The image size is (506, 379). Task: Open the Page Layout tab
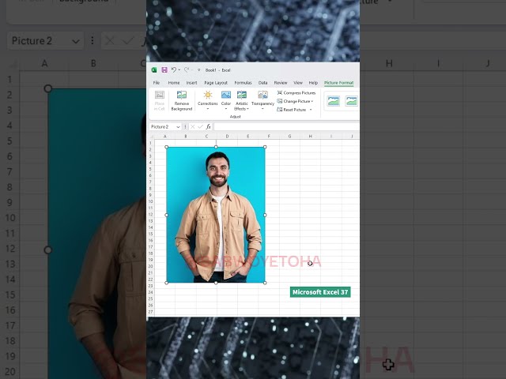216,83
